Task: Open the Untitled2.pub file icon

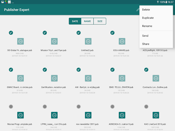Action: coord(88,41)
